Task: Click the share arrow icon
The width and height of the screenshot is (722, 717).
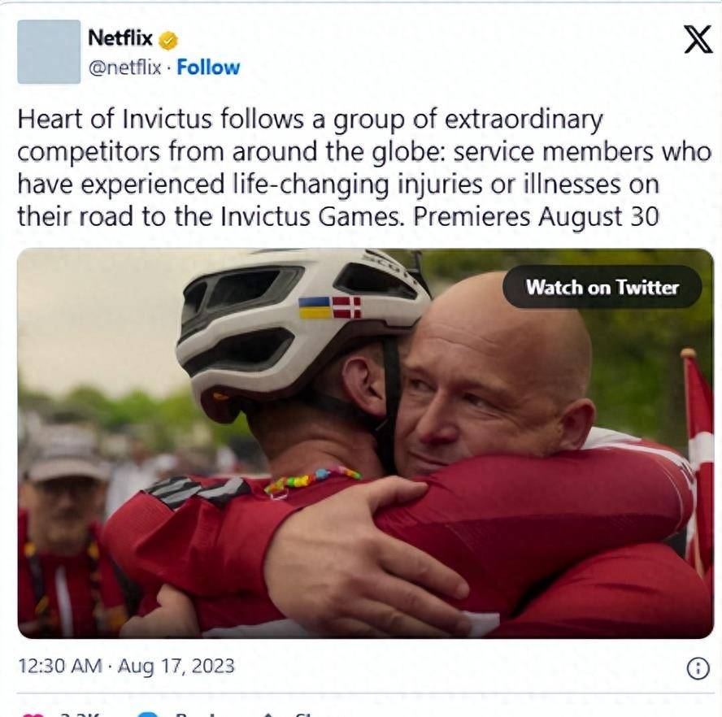Action: (268, 715)
